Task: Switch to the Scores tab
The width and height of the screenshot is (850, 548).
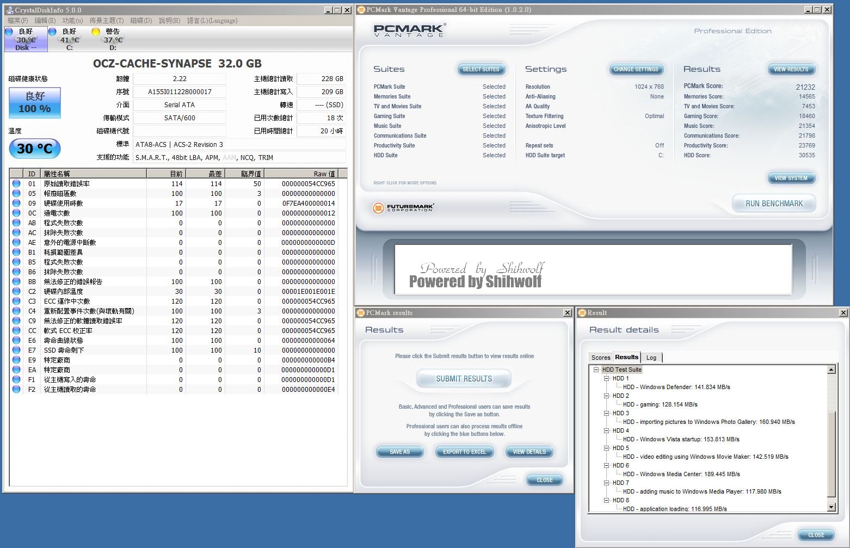Action: [601, 358]
